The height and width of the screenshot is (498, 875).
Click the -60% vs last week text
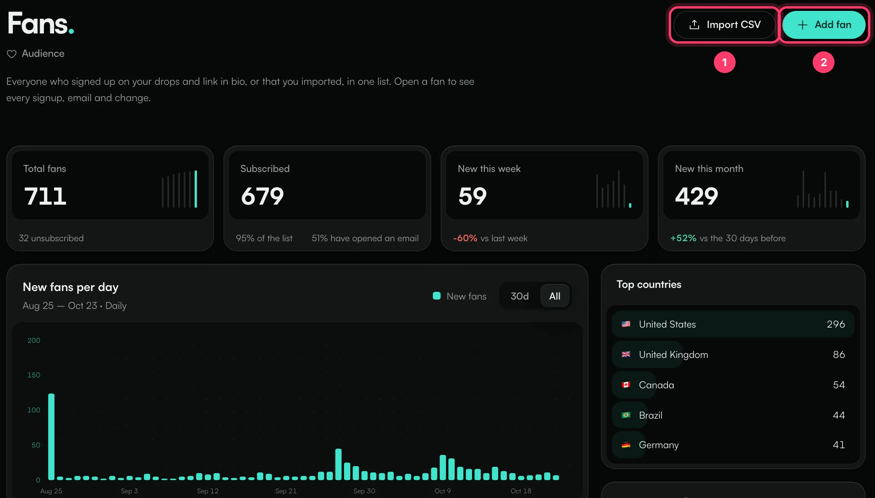pos(490,238)
